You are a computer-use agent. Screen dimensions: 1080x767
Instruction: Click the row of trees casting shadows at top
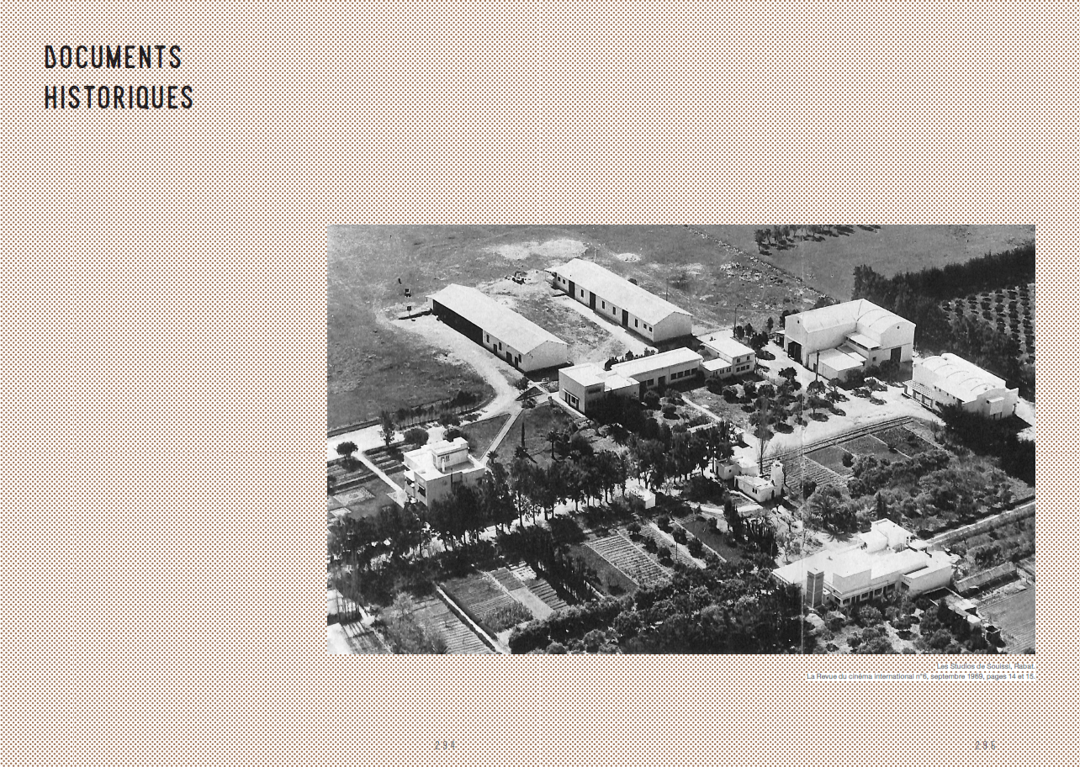(x=807, y=236)
